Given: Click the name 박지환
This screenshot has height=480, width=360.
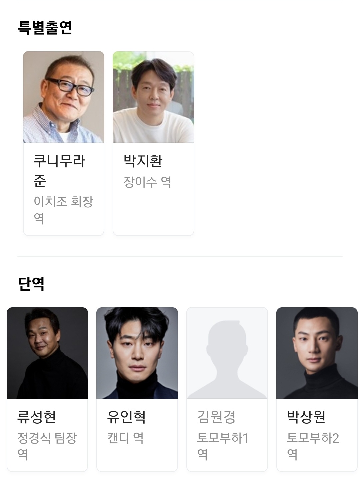Looking at the screenshot, I should click(x=143, y=161).
